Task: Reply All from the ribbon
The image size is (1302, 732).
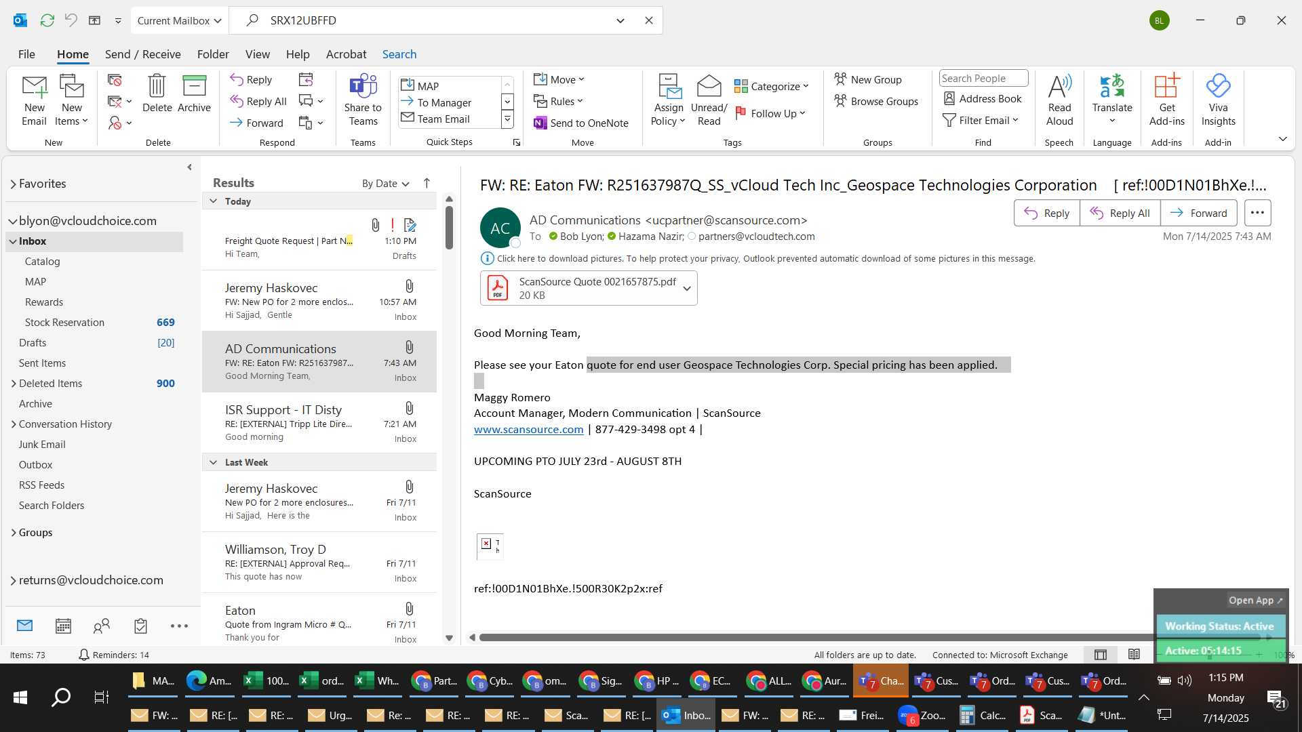Action: 258,101
